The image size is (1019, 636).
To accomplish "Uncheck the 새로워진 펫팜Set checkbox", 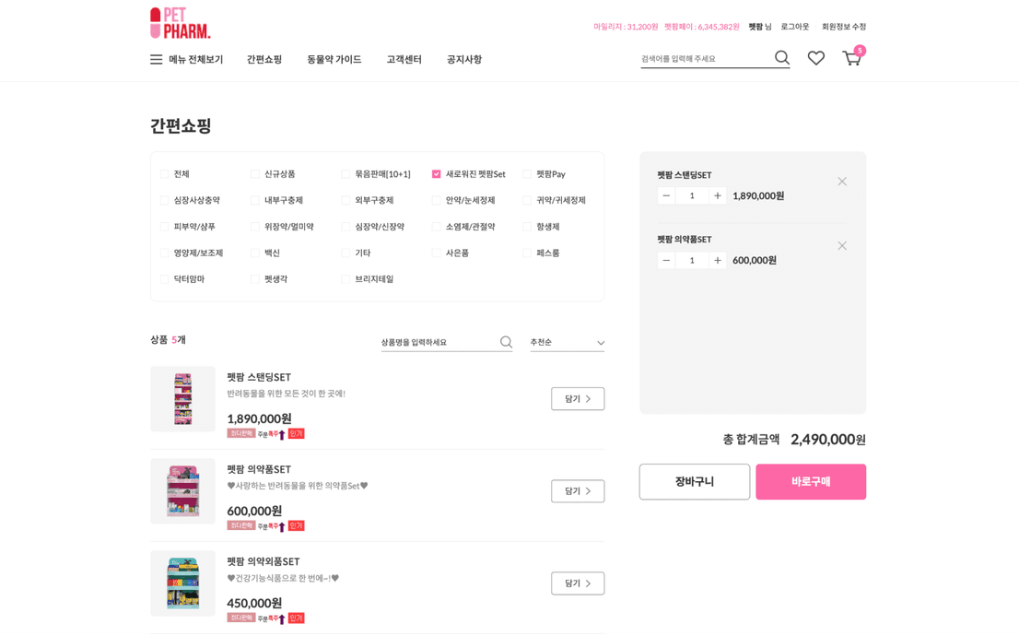I will point(436,174).
